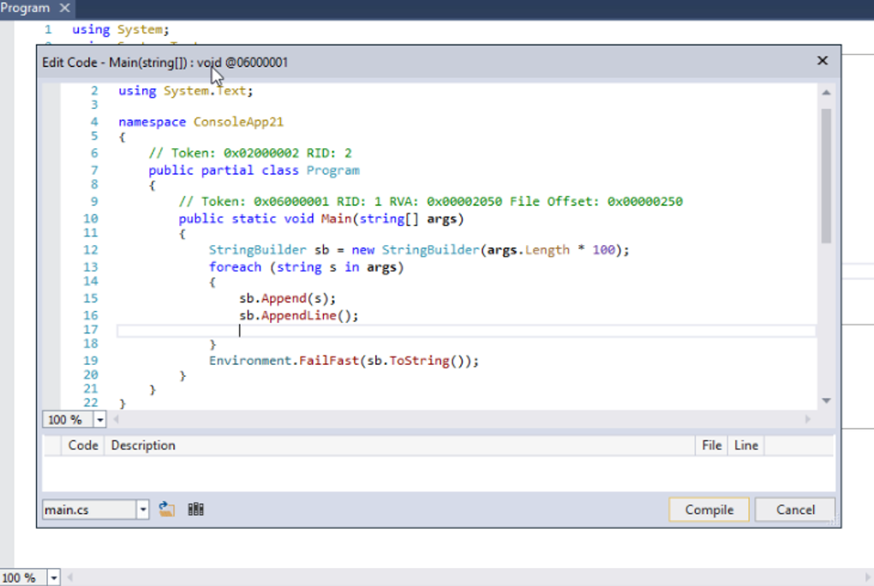Click the editor scroll-down arrow
874x586 pixels.
[826, 401]
